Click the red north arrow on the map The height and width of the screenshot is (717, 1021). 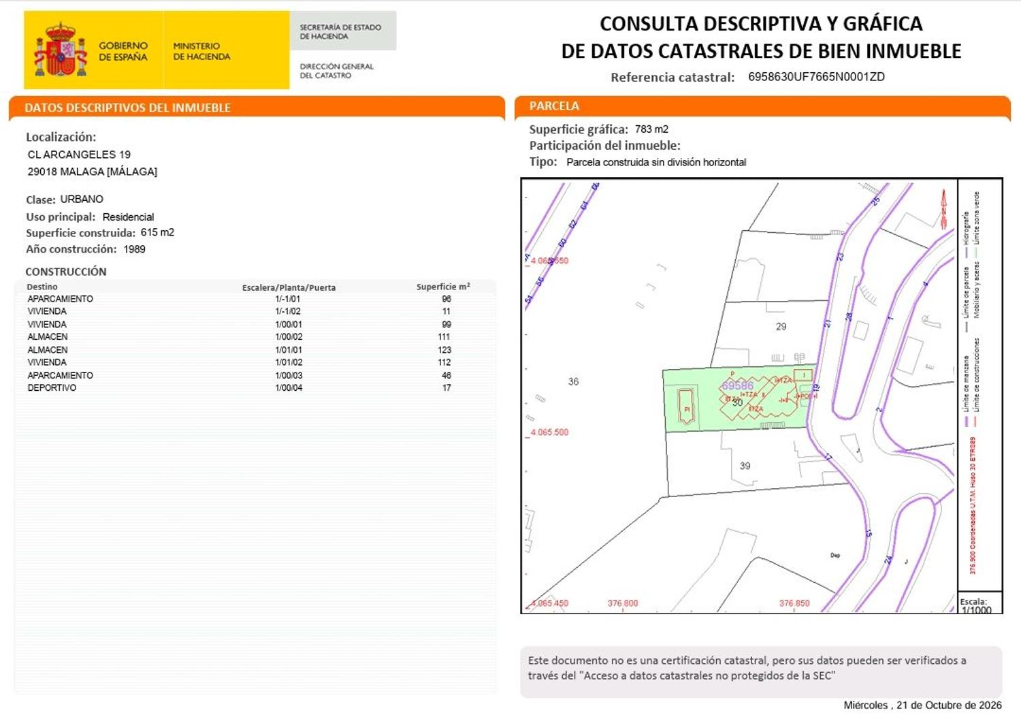point(944,209)
